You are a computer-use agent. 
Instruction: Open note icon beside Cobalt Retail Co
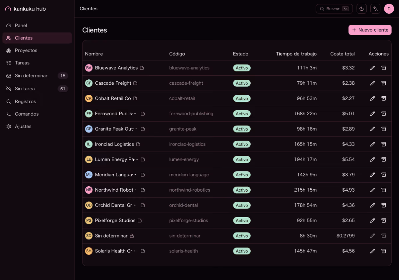135,98
